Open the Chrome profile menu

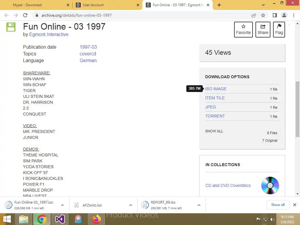click(x=284, y=15)
